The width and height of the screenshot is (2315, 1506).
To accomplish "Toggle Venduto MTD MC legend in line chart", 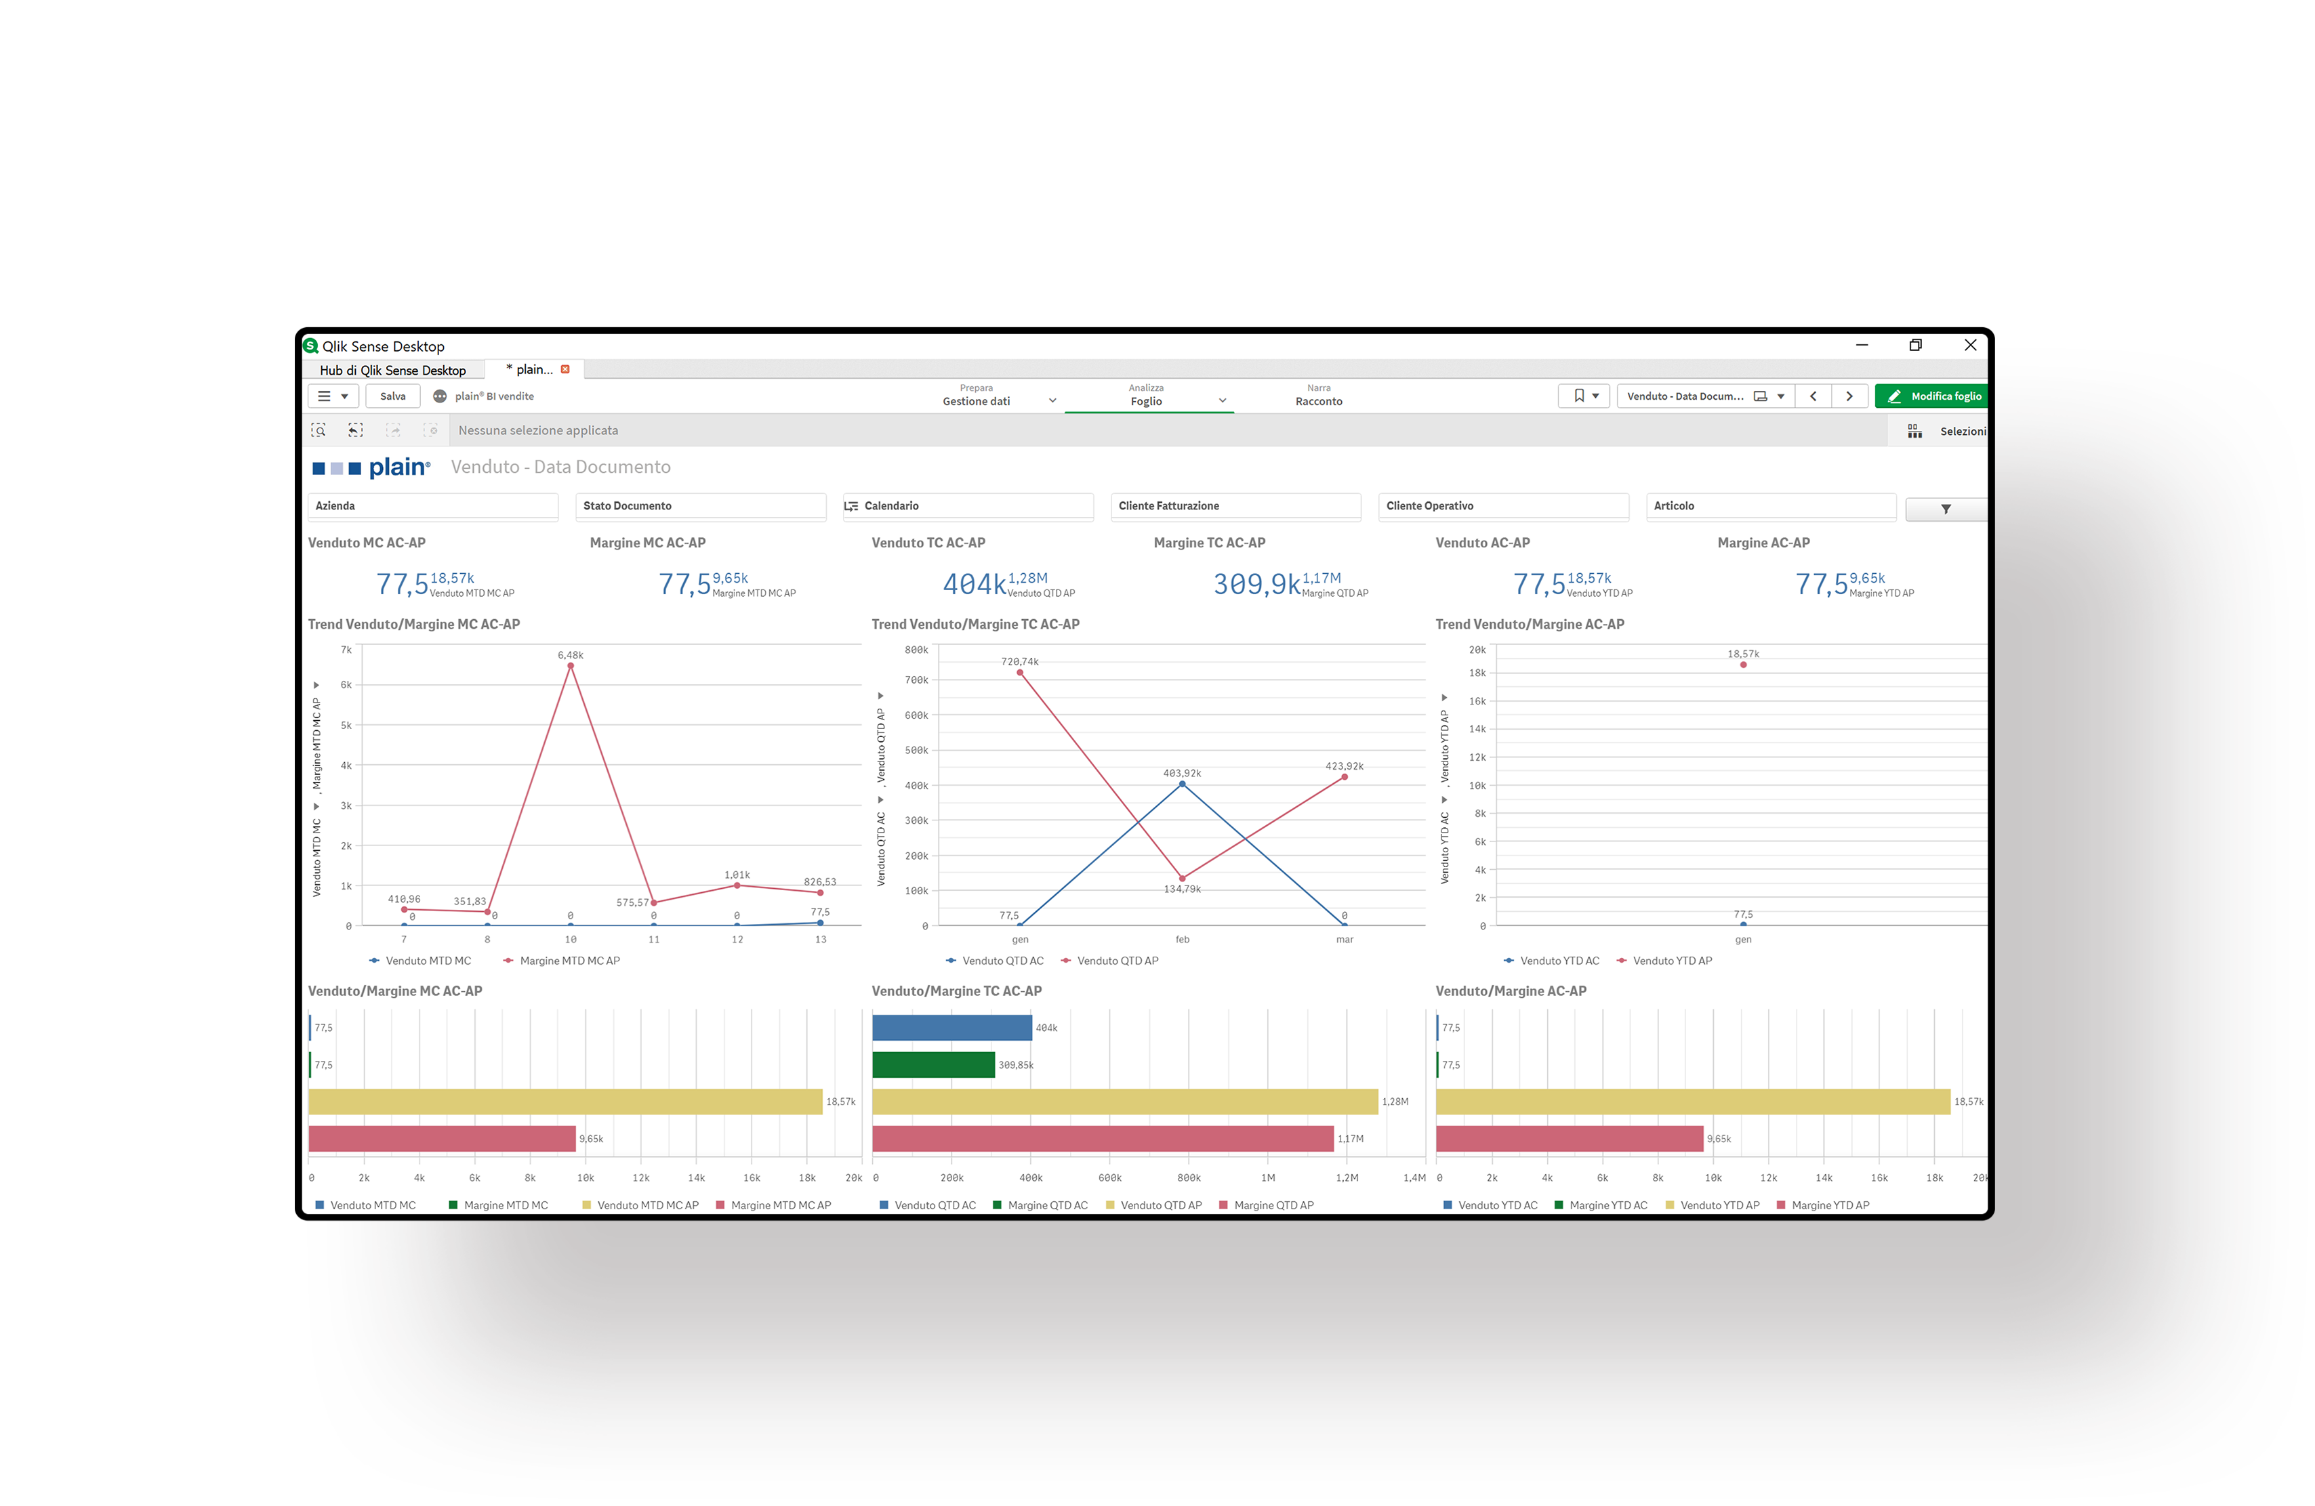I will click(420, 961).
